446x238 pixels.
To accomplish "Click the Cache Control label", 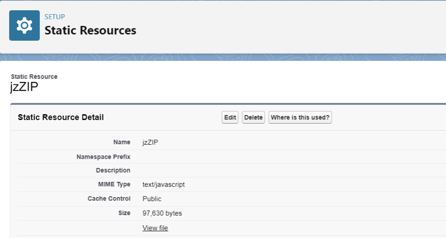I will 109,199.
